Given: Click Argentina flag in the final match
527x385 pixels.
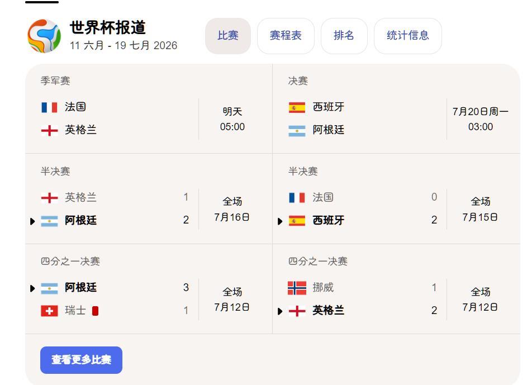Looking at the screenshot, I should (x=297, y=130).
